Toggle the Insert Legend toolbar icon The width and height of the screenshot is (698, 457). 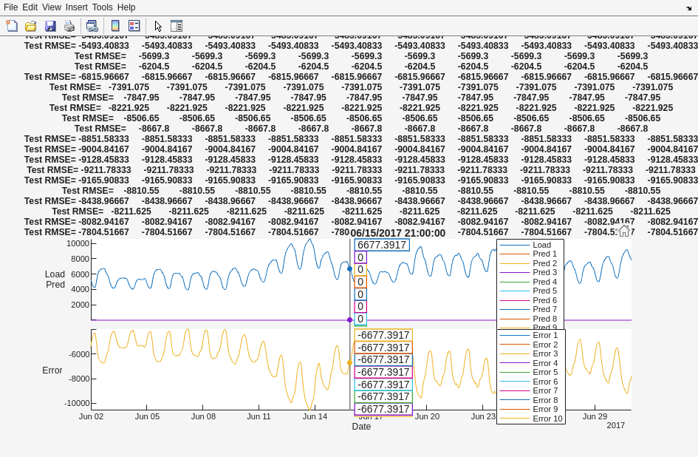pos(134,26)
